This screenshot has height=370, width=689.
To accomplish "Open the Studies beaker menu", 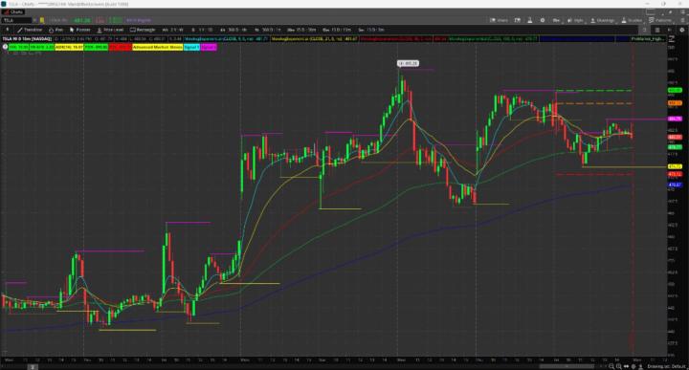I will [x=632, y=20].
